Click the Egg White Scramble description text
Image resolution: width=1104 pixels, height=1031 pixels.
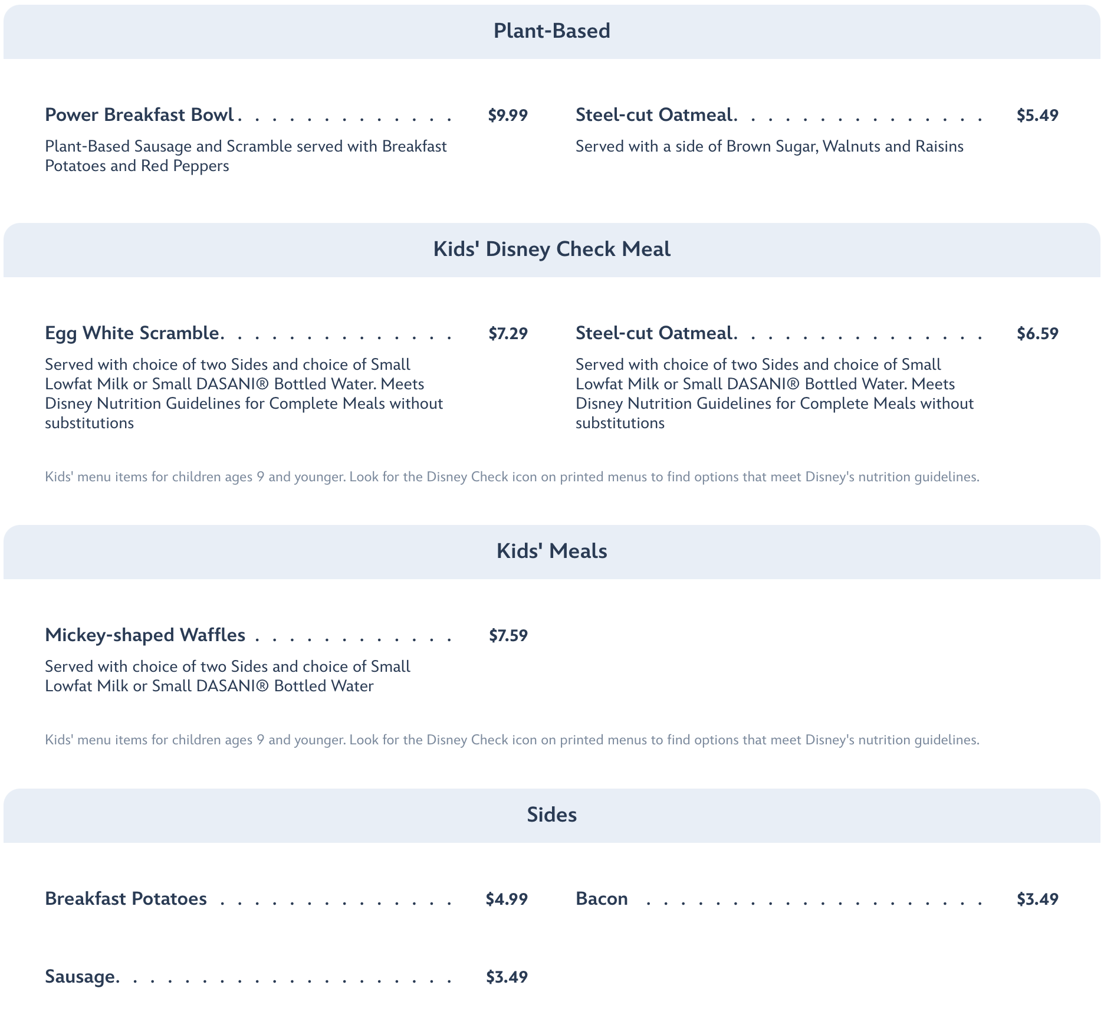click(x=244, y=393)
